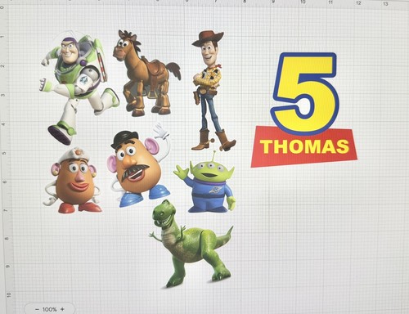Viewport: 409px width, 314px height.
Task: Select the Bullseye horse image
Action: click(146, 73)
